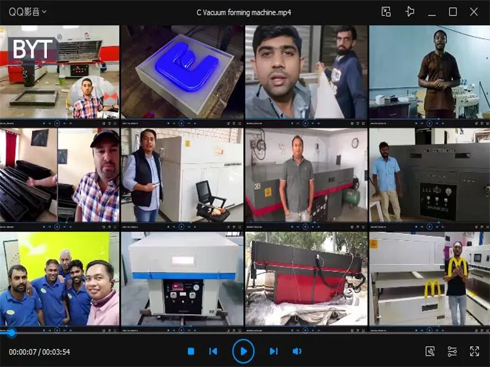Click the clip with yellow McDonald's M sign

tap(429, 279)
